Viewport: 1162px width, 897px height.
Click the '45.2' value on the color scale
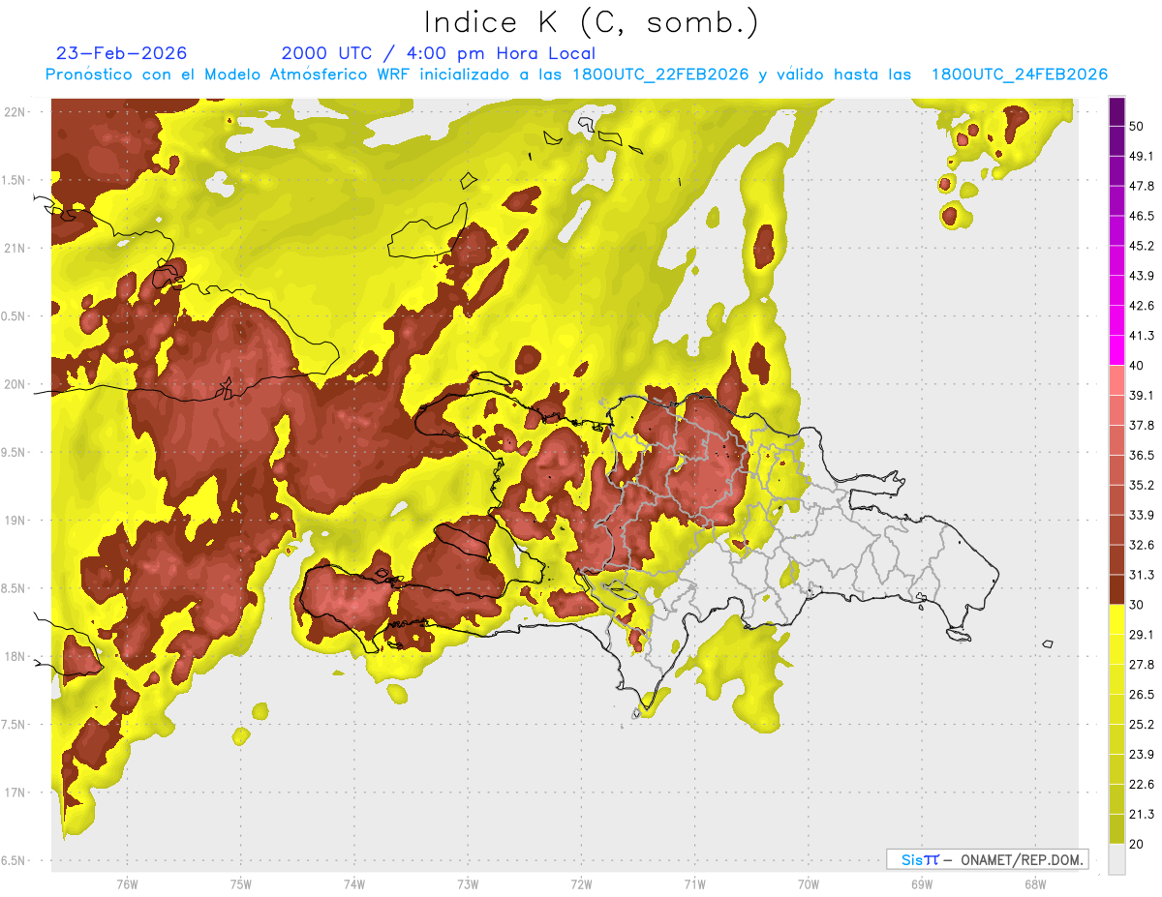tap(1142, 246)
